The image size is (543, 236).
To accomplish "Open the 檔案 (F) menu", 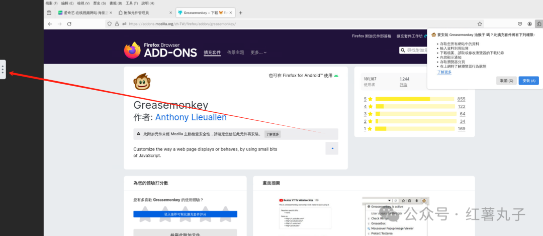I will pyautogui.click(x=52, y=3).
